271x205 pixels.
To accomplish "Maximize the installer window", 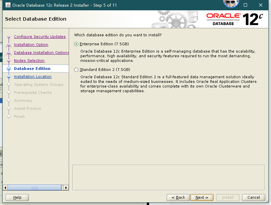I will point(245,5).
